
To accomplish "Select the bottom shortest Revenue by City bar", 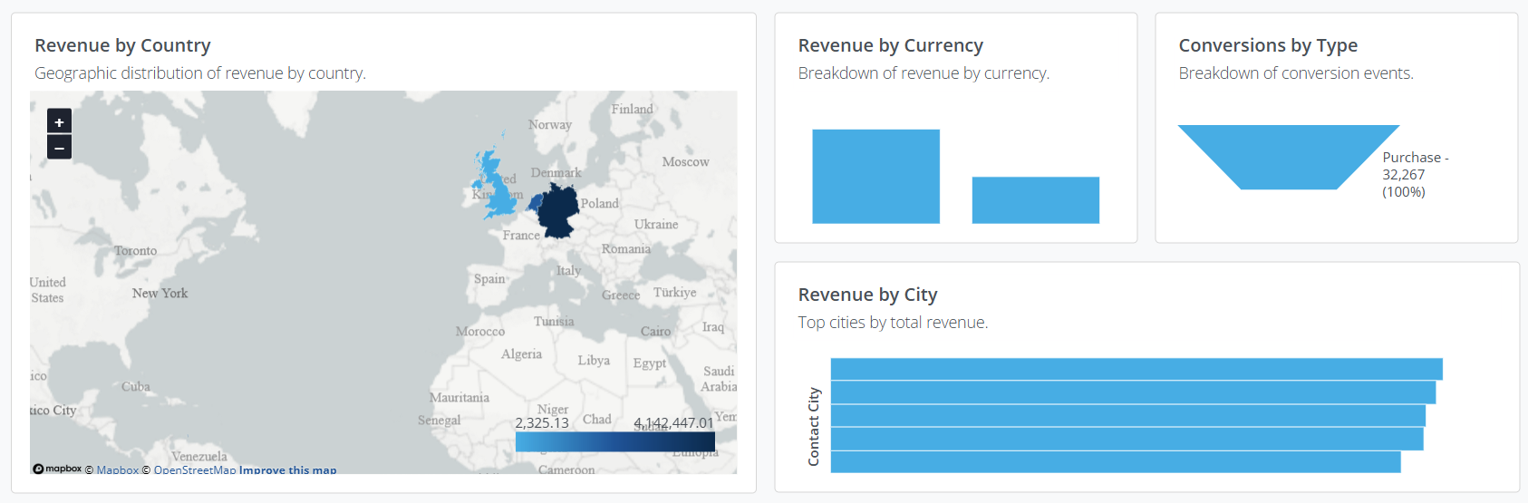I will [x=1116, y=462].
